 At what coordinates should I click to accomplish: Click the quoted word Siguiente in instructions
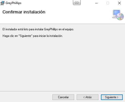[25, 36]
